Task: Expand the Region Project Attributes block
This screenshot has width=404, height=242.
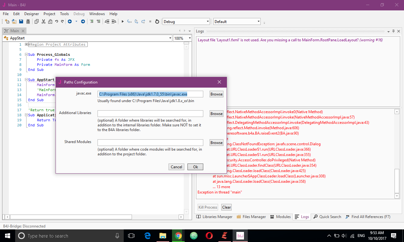Action: pos(27,44)
